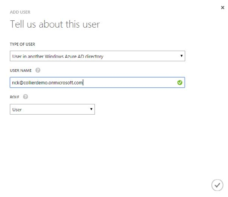The height and width of the screenshot is (197, 228).
Task: Close the Add User dialog
Action: (222, 8)
